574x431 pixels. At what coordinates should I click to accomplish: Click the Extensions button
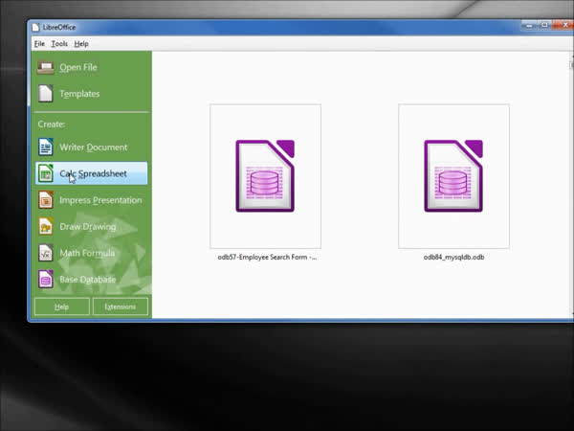[121, 306]
